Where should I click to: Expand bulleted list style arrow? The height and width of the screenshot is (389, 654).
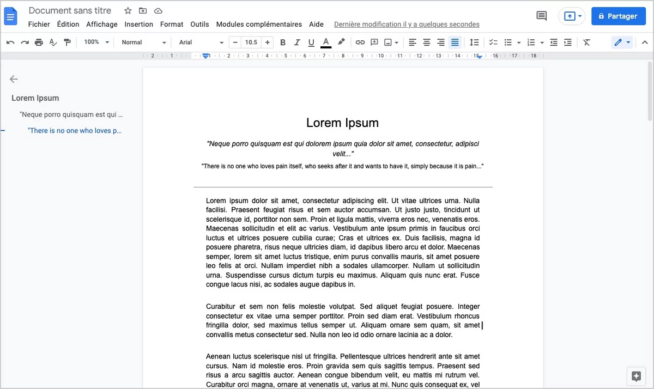pos(519,42)
